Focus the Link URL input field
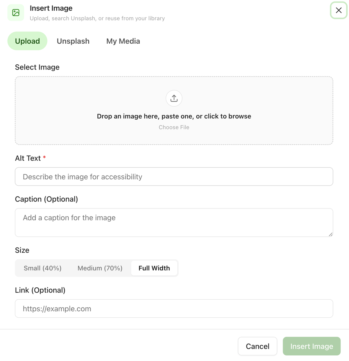 coord(174,309)
